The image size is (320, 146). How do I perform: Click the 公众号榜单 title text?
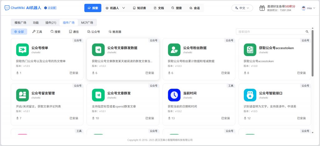(40, 48)
